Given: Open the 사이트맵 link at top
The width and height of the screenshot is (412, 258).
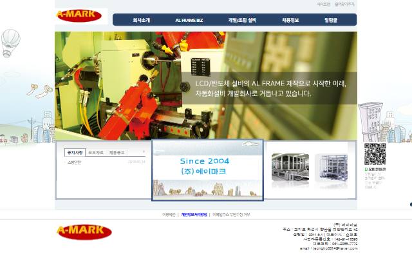Looking at the screenshot, I should [323, 5].
